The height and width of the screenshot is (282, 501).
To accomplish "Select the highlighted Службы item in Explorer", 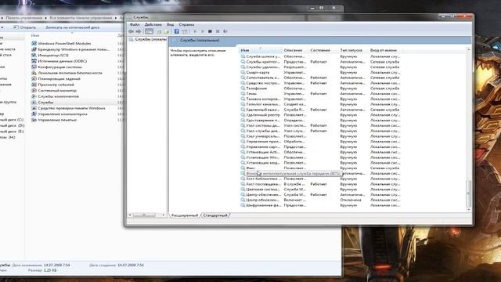I will [x=42, y=103].
